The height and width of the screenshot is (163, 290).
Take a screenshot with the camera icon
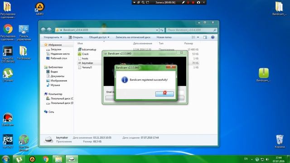pyautogui.click(x=198, y=2)
